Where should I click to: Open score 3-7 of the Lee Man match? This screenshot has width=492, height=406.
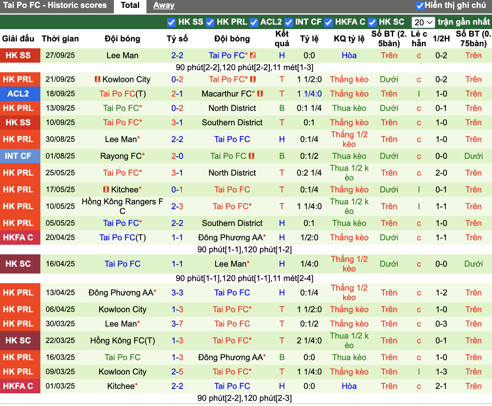pos(177,324)
